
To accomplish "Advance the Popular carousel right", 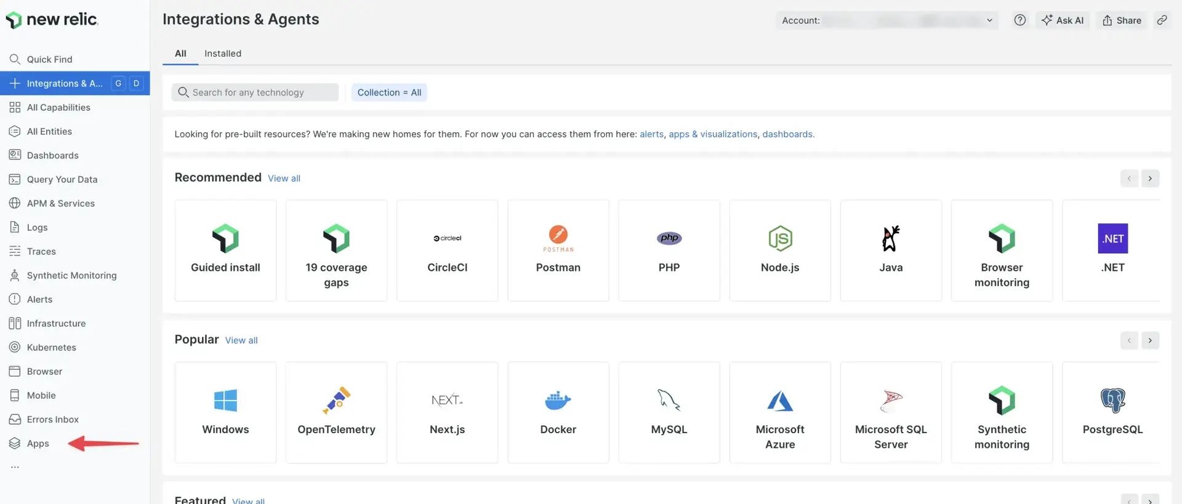I will click(x=1150, y=340).
